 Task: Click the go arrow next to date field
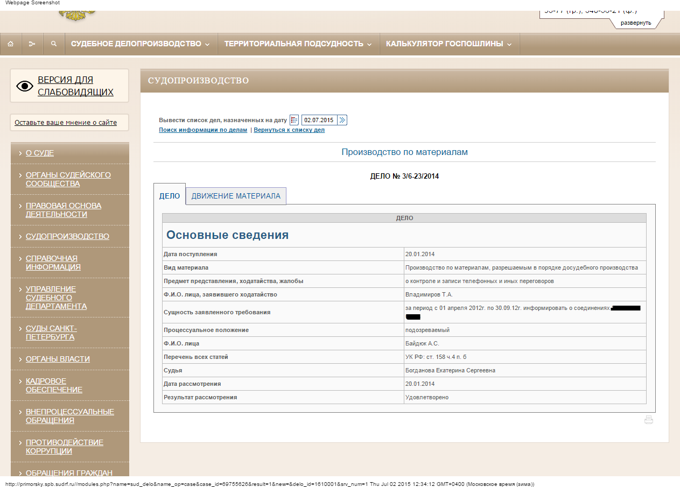tap(342, 120)
